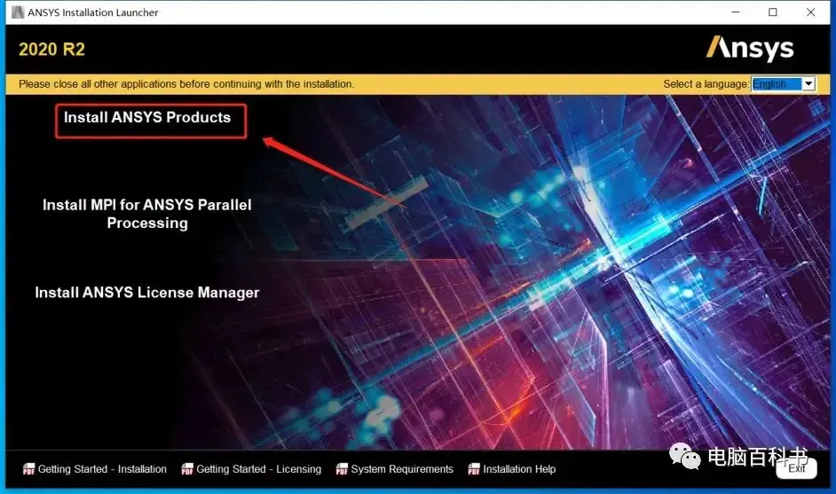Image resolution: width=836 pixels, height=494 pixels.
Task: Click the 'Select a language:' label
Action: 706,83
